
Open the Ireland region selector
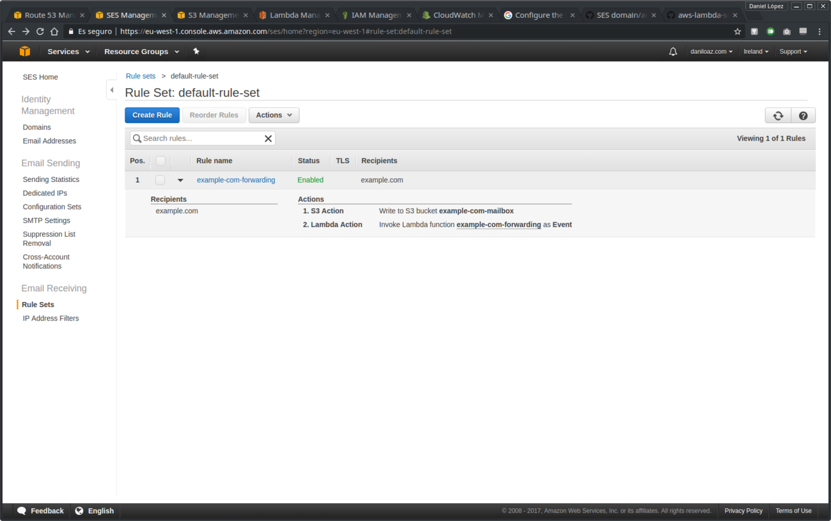(756, 51)
